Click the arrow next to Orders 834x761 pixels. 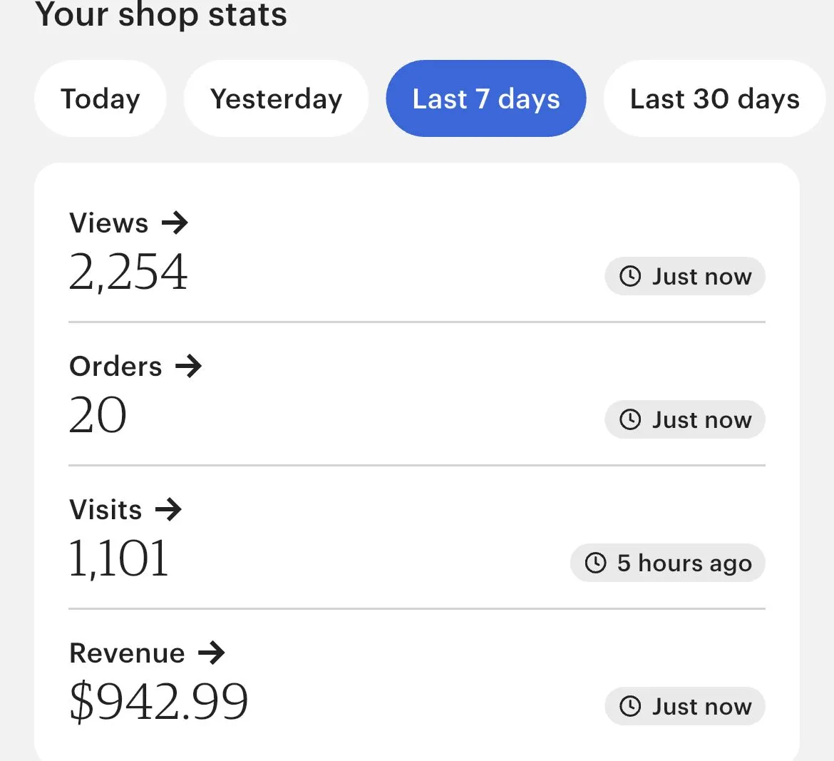189,367
